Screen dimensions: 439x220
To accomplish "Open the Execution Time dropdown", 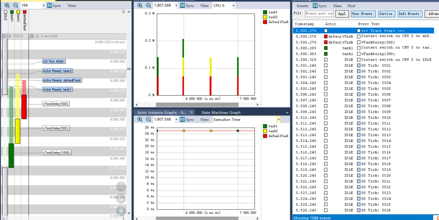I will pos(278,119).
